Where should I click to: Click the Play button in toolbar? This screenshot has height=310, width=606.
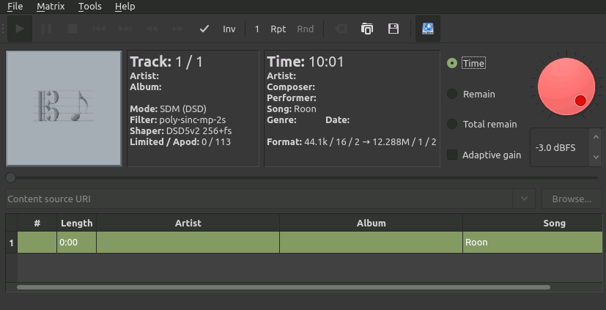point(20,29)
